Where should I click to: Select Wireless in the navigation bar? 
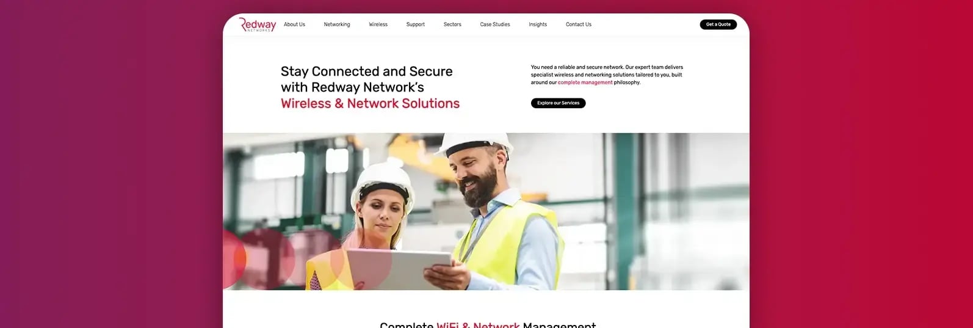(378, 24)
